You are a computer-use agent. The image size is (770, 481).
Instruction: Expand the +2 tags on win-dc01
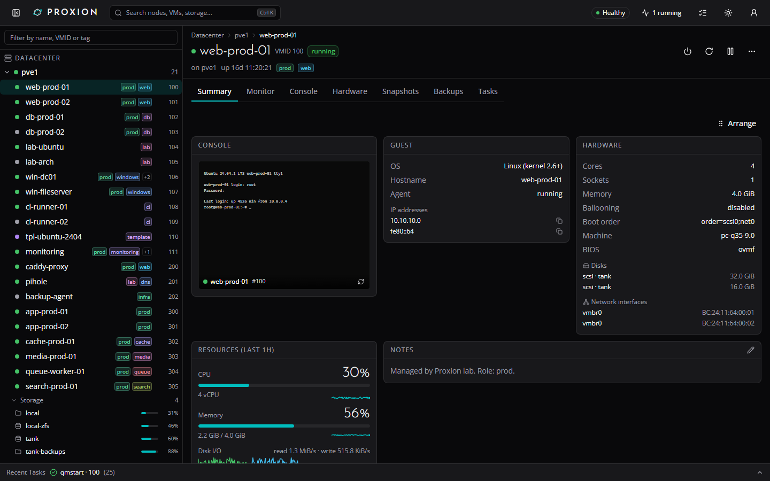point(147,177)
